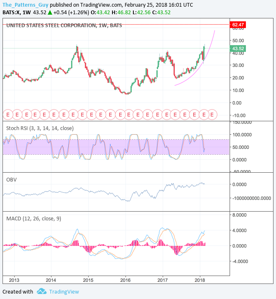Click the UNITED STATES STEEL CORPORATION chart title
The image size is (276, 299).
click(64, 26)
